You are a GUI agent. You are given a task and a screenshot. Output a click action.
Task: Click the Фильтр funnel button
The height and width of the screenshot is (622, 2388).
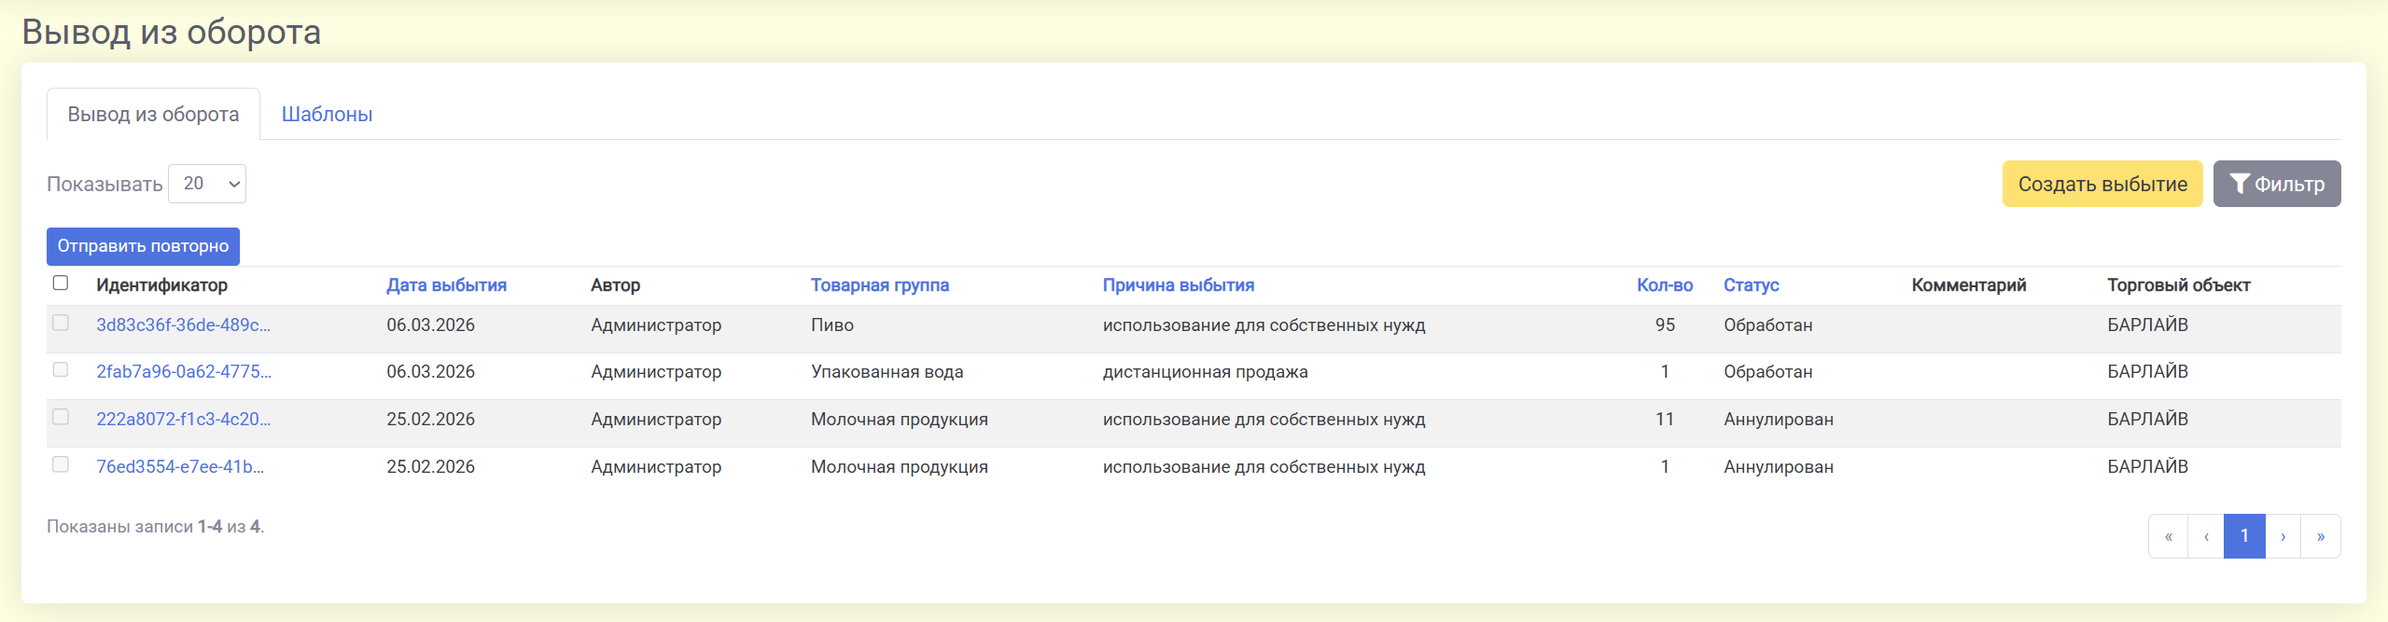[2276, 184]
